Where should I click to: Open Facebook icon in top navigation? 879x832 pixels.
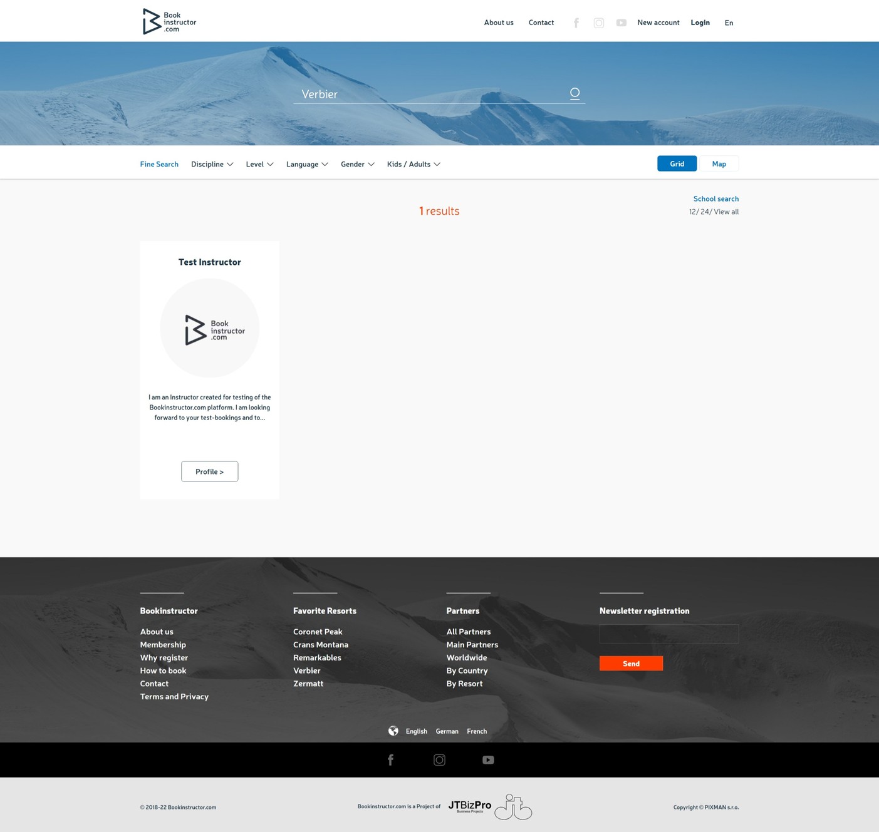pyautogui.click(x=576, y=23)
